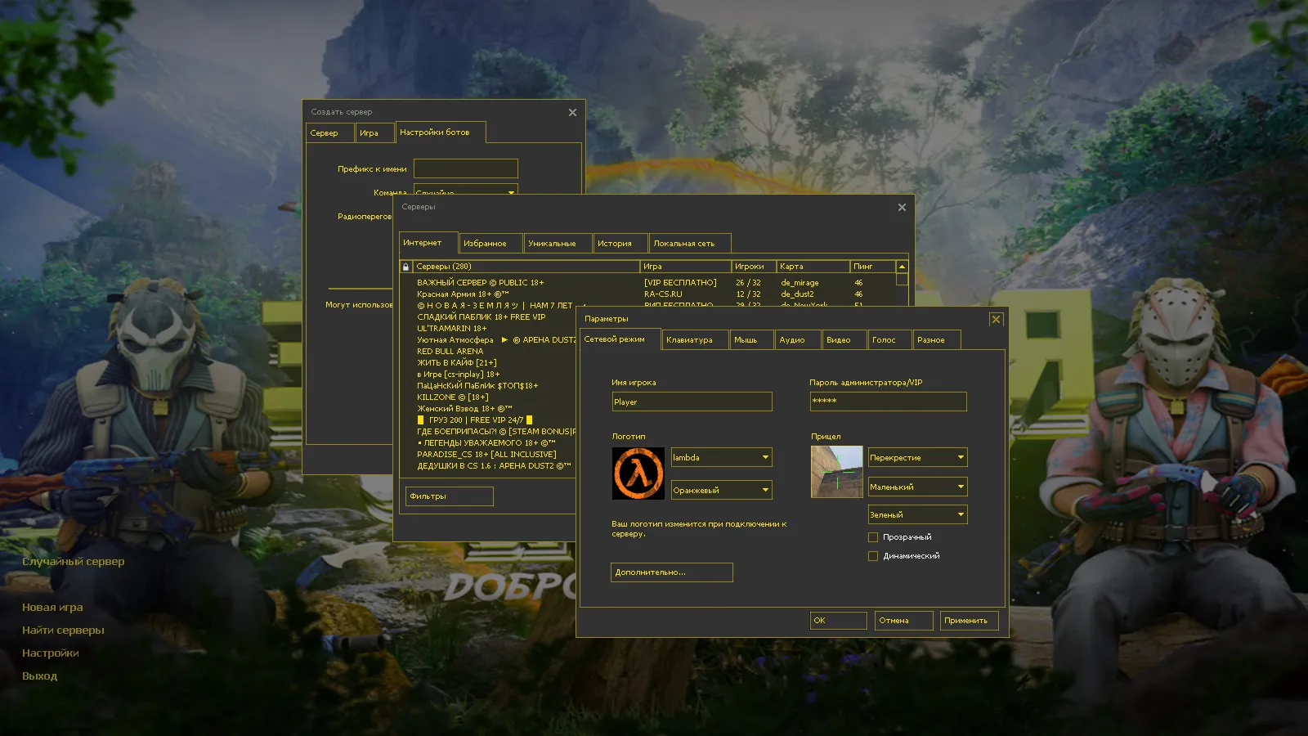Enable the Прозрачный checkbox
Screen dimensions: 1308x736
coord(873,537)
